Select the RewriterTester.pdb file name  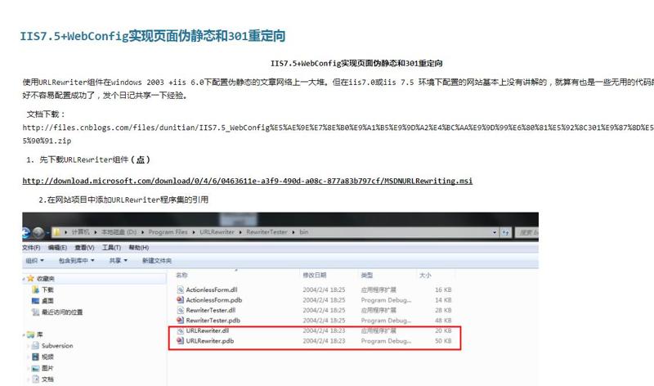[x=213, y=320]
